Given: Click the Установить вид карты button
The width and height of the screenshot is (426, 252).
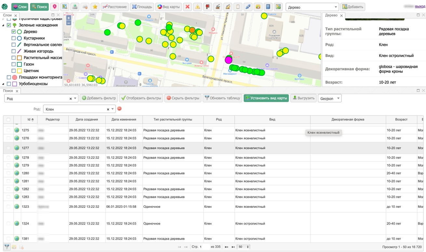Looking at the screenshot, I should point(266,98).
